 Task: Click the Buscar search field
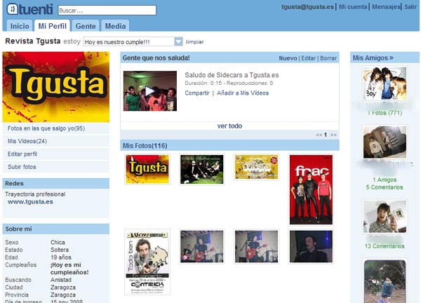point(106,11)
